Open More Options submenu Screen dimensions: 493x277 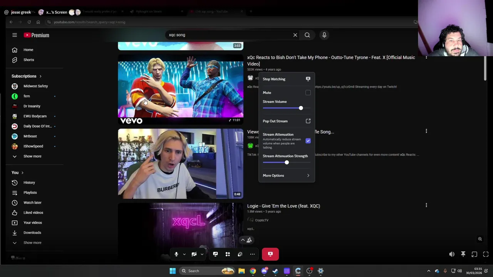point(287,175)
